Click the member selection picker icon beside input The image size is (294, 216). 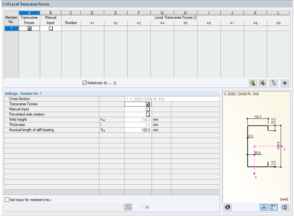128,207
